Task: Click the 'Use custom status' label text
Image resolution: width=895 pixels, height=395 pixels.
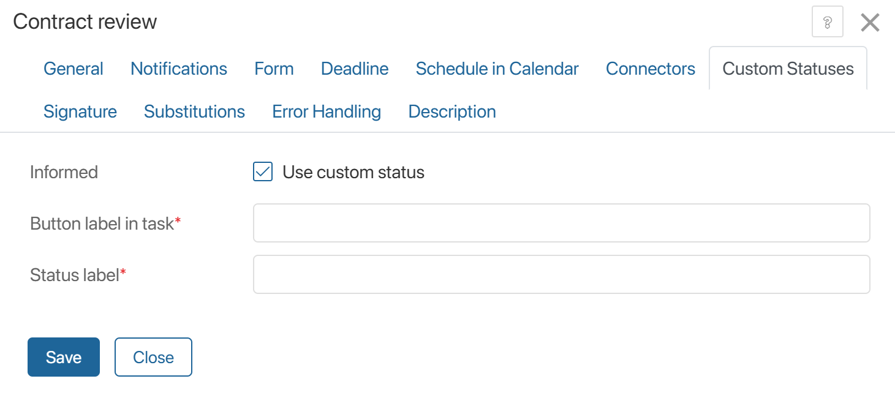Action: pyautogui.click(x=353, y=172)
